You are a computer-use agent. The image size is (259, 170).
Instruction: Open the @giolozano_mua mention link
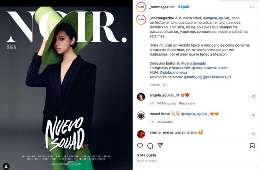173,73
